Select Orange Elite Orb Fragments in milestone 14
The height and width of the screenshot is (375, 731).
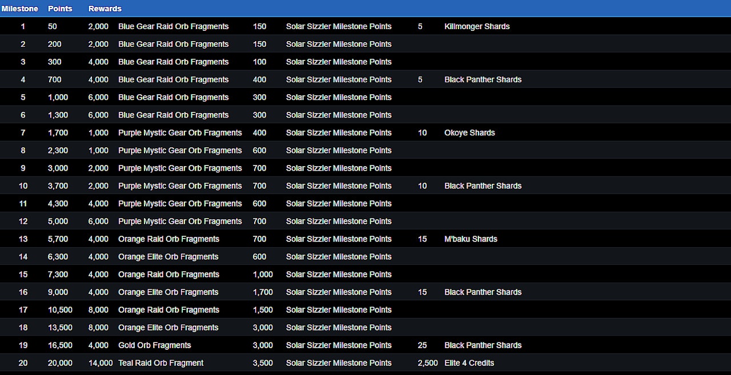tap(168, 256)
